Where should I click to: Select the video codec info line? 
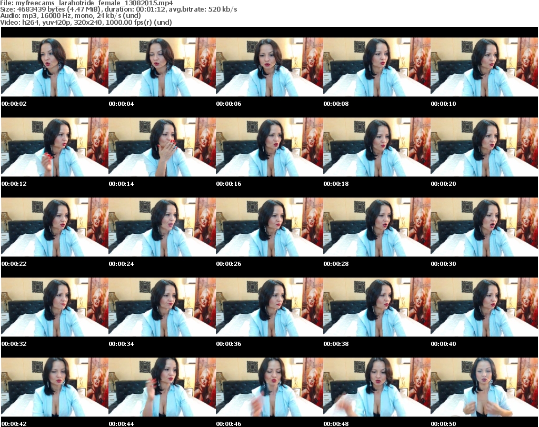point(86,22)
